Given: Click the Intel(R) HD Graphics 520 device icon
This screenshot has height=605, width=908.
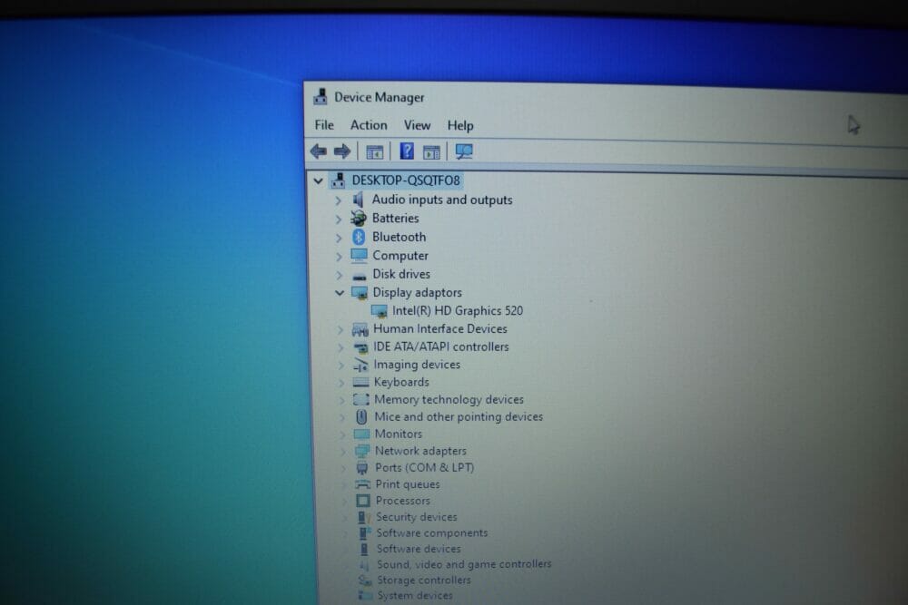Looking at the screenshot, I should [380, 311].
